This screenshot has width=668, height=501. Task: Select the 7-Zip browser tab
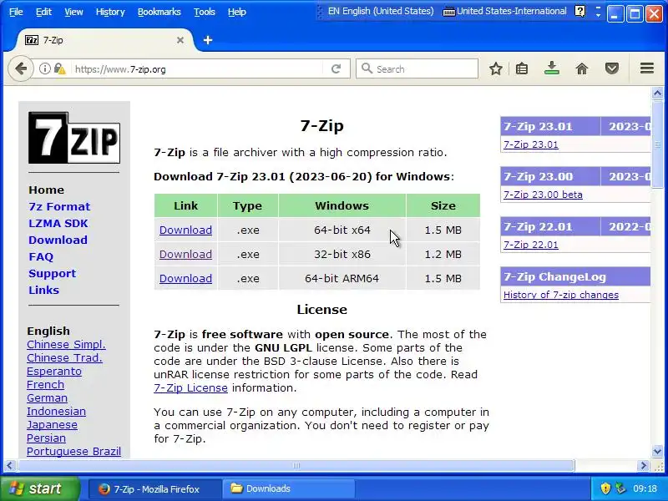pyautogui.click(x=104, y=40)
